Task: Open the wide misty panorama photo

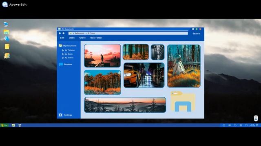Action: pos(125,105)
